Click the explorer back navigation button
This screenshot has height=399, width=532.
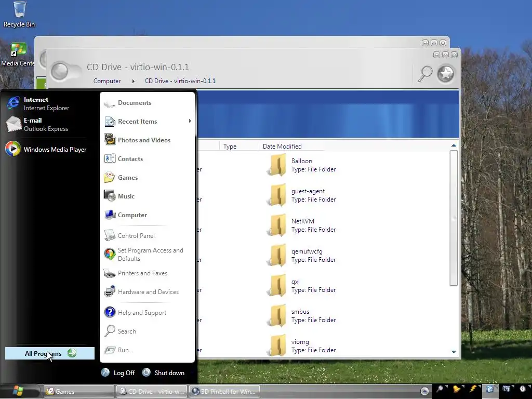tap(60, 72)
